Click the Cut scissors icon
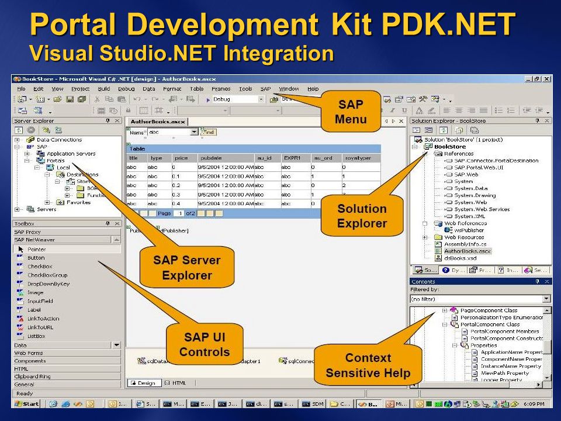This screenshot has width=561, height=421. tap(97, 99)
